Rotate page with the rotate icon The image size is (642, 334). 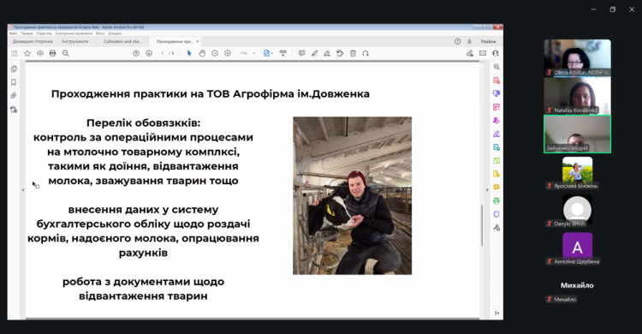pos(366,53)
